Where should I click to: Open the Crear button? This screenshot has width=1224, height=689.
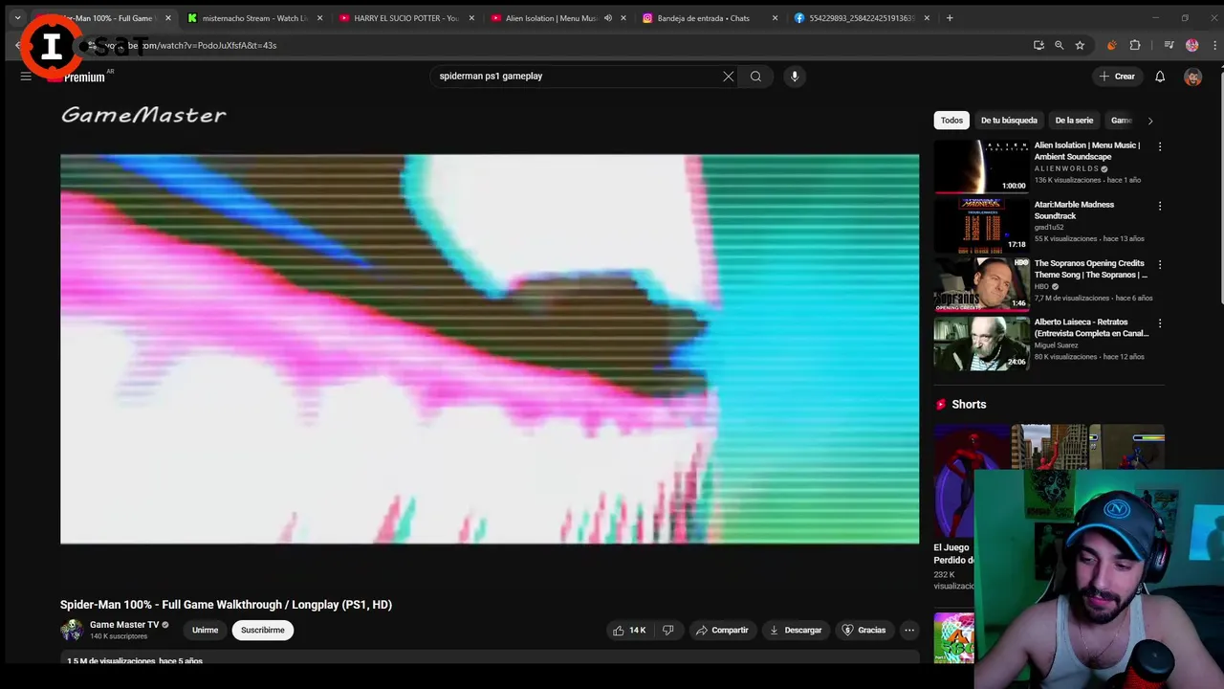point(1117,77)
